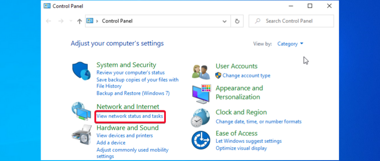Click the Appearance and Personalization monitor icon
This screenshot has height=161, width=380.
pos(201,94)
